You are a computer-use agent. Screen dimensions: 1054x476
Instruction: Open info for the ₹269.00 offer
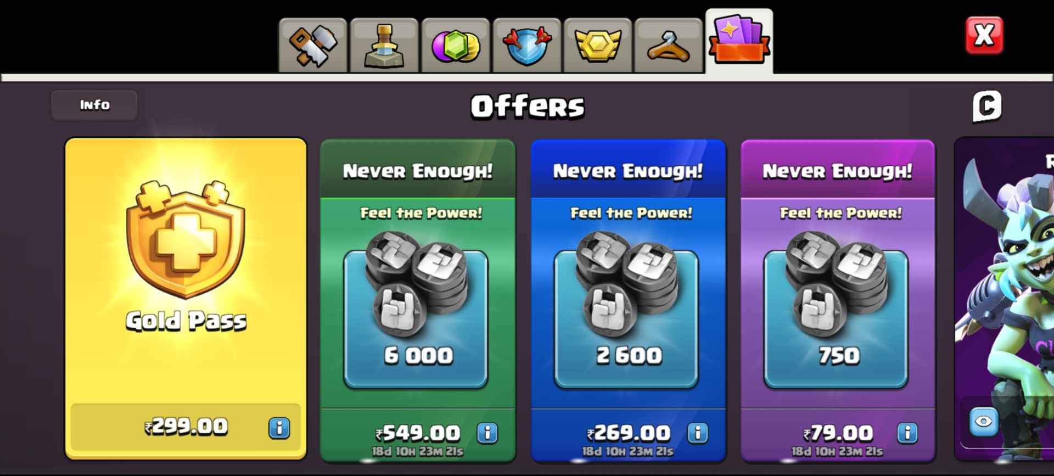coord(698,433)
